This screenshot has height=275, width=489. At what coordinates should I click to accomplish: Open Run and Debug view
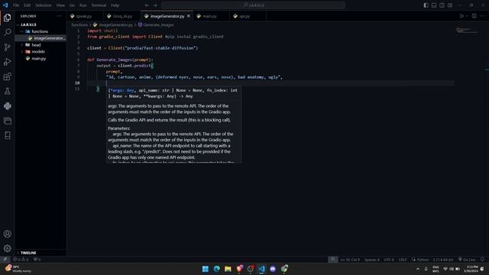pos(7,62)
